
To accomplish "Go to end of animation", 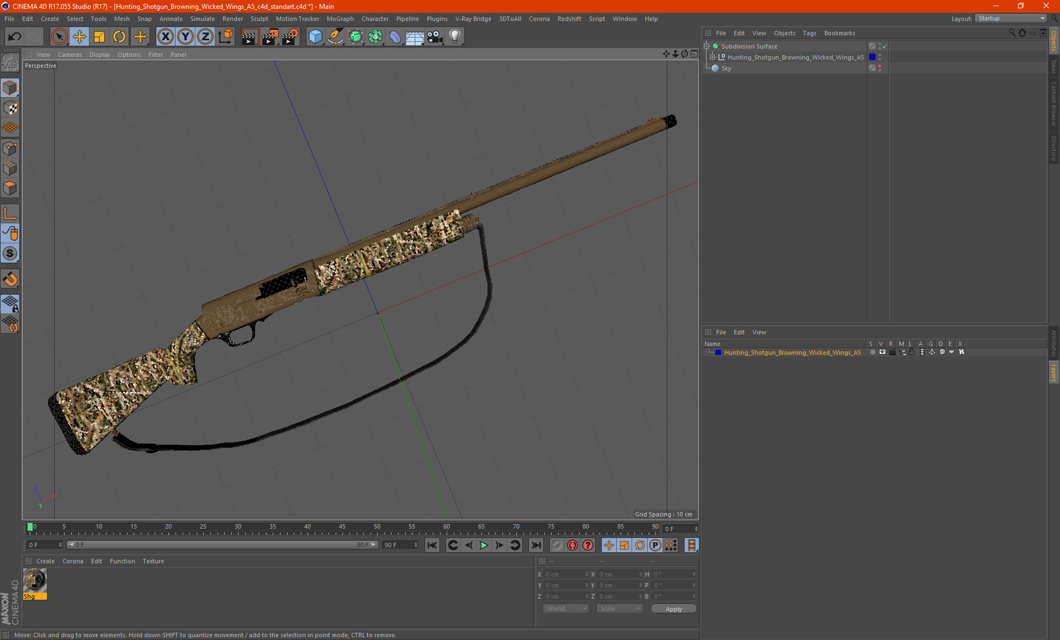I will (536, 545).
